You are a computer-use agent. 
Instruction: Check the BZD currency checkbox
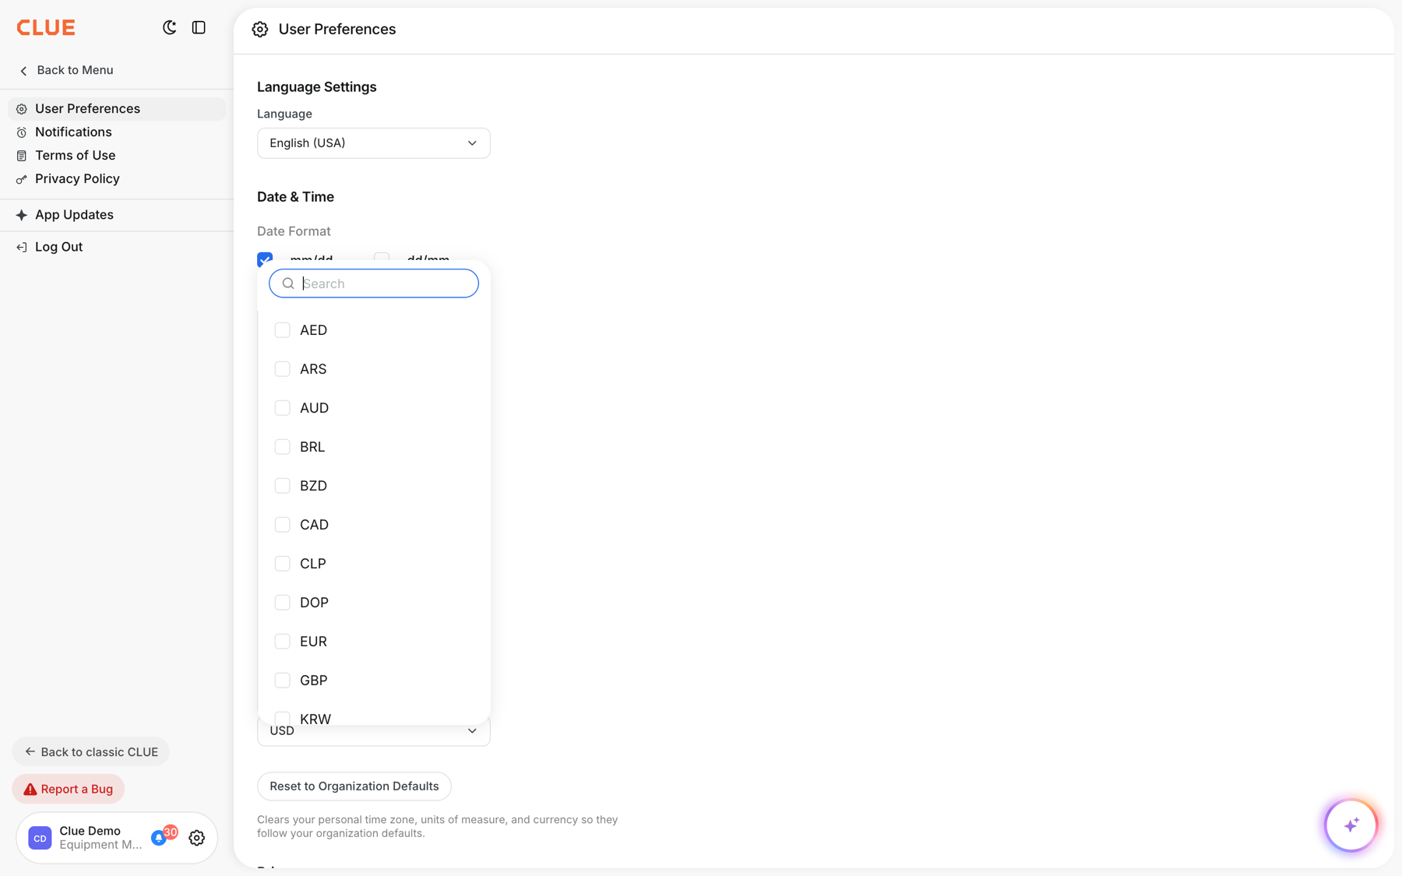[283, 486]
